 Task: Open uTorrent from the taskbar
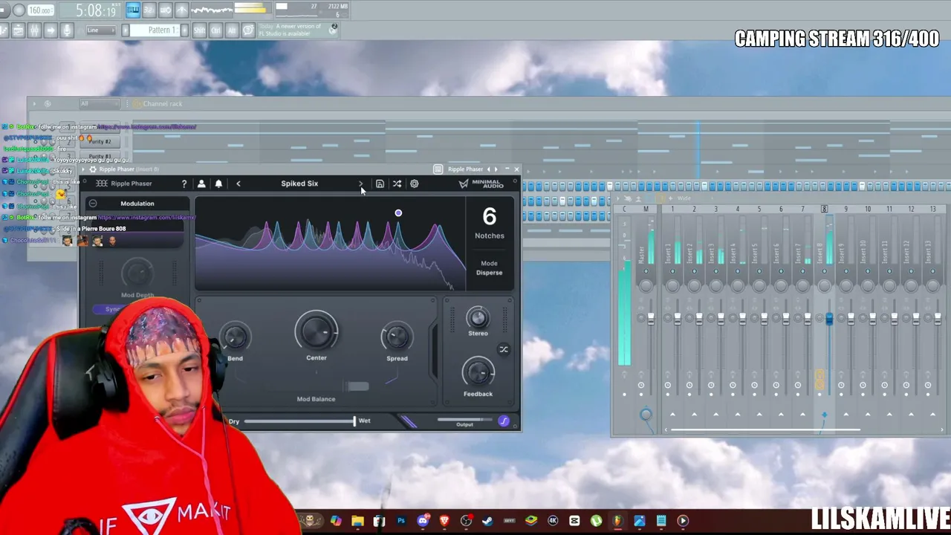pyautogui.click(x=596, y=521)
